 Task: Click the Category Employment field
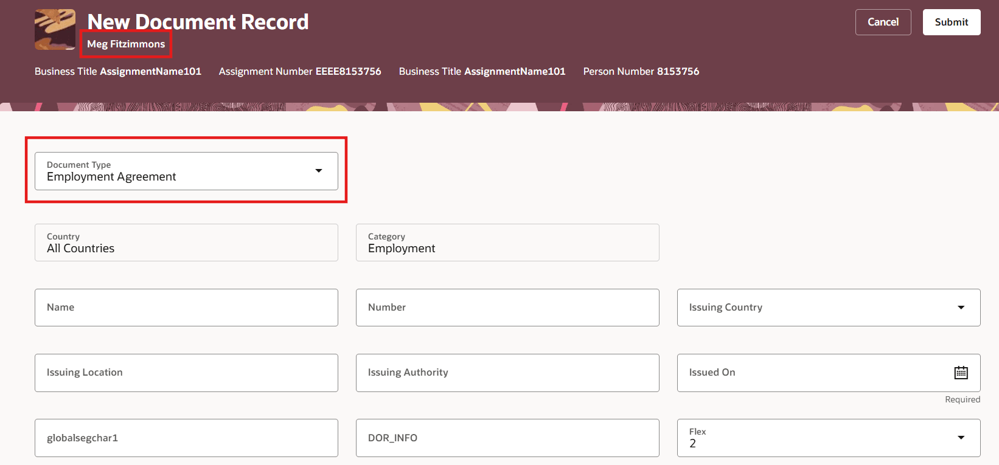coord(507,243)
